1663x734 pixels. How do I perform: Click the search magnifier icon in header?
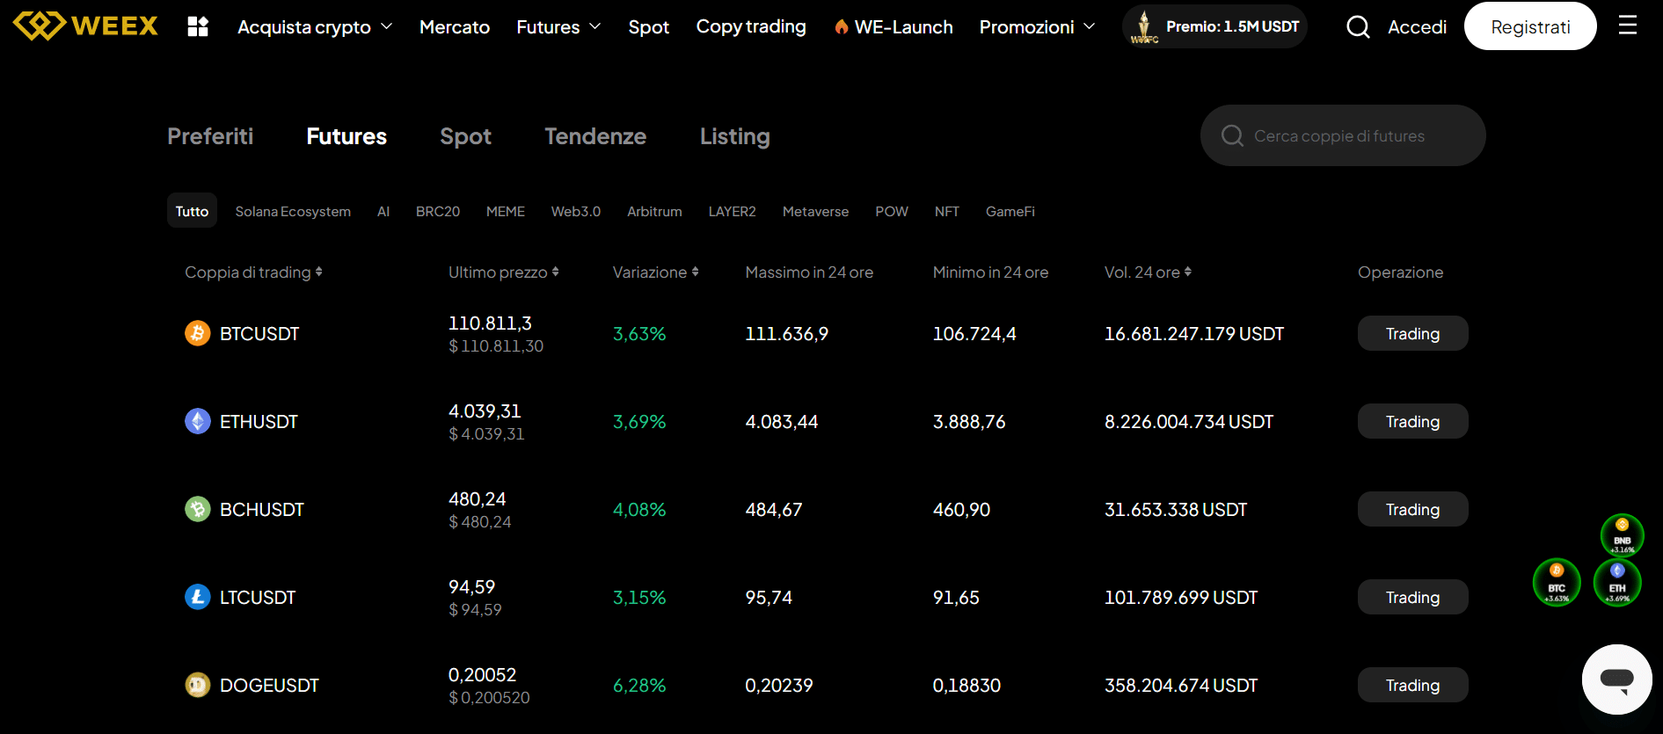pyautogui.click(x=1358, y=27)
